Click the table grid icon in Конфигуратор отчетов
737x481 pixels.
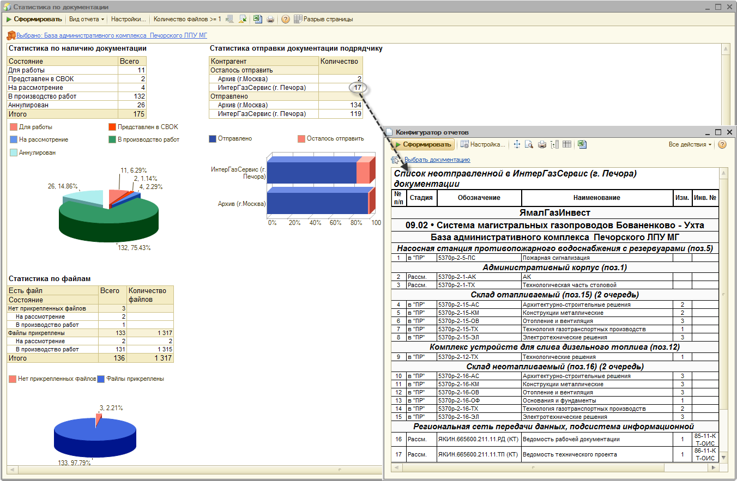pos(567,144)
